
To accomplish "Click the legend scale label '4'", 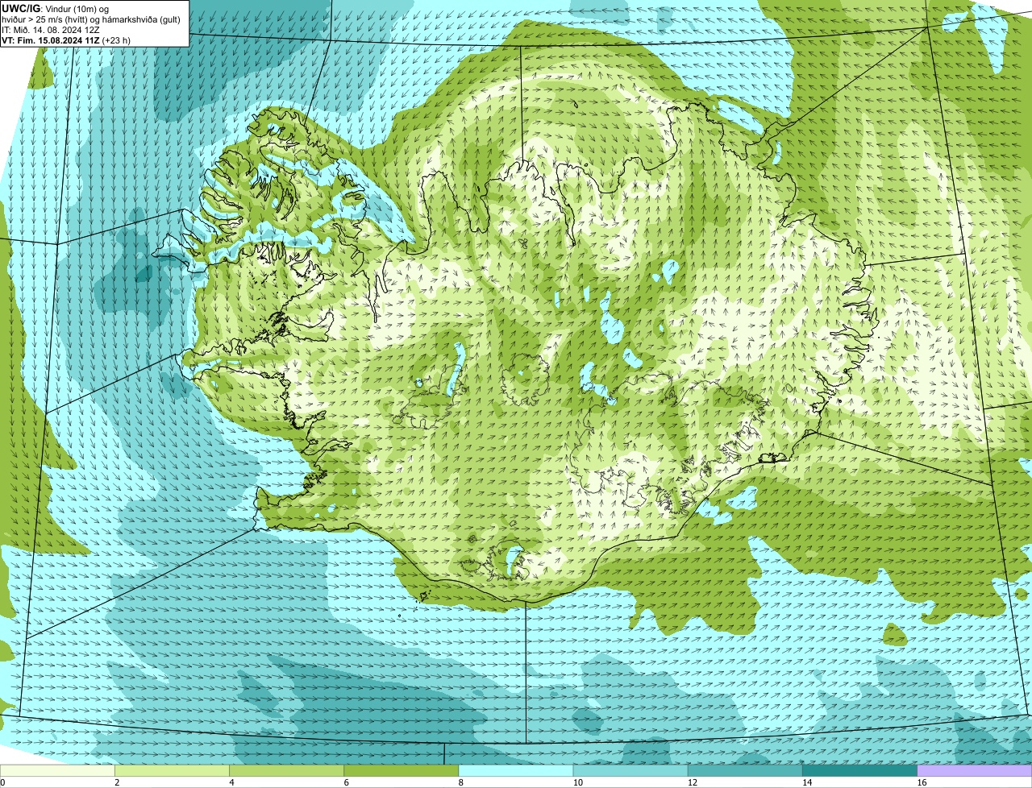I will (x=231, y=782).
